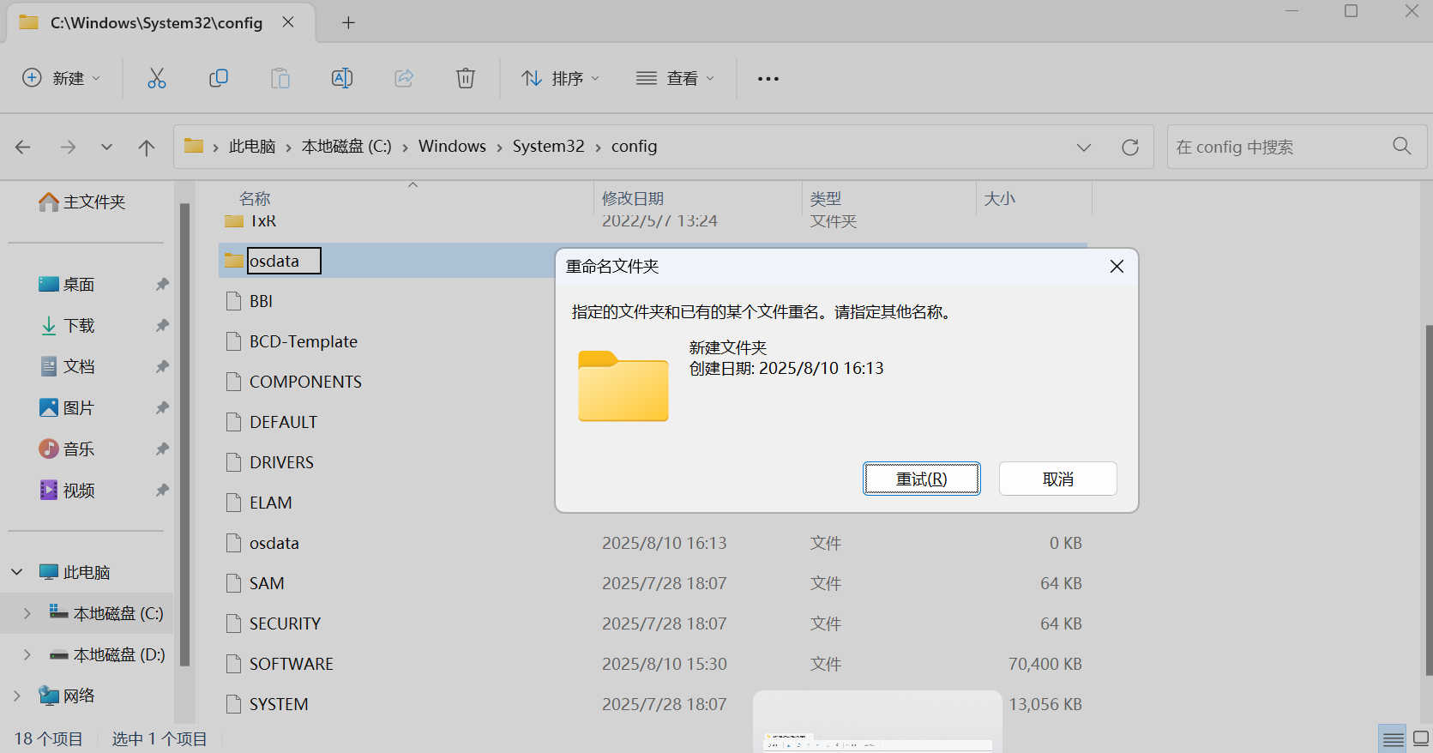Navigate back with the left arrow
The image size is (1433, 753).
(23, 148)
